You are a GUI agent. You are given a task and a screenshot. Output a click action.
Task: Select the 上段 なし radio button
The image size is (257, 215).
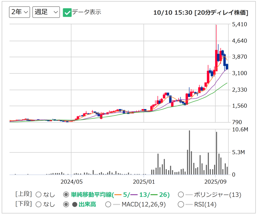(38, 194)
